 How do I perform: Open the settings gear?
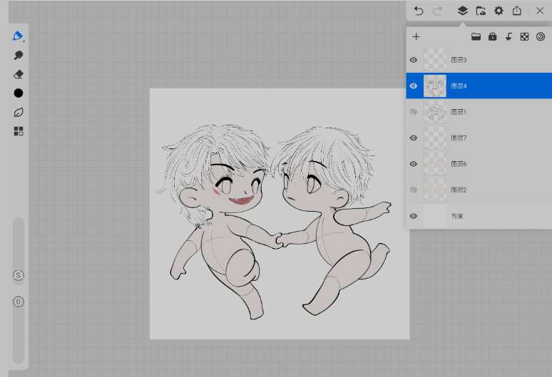[x=499, y=11]
